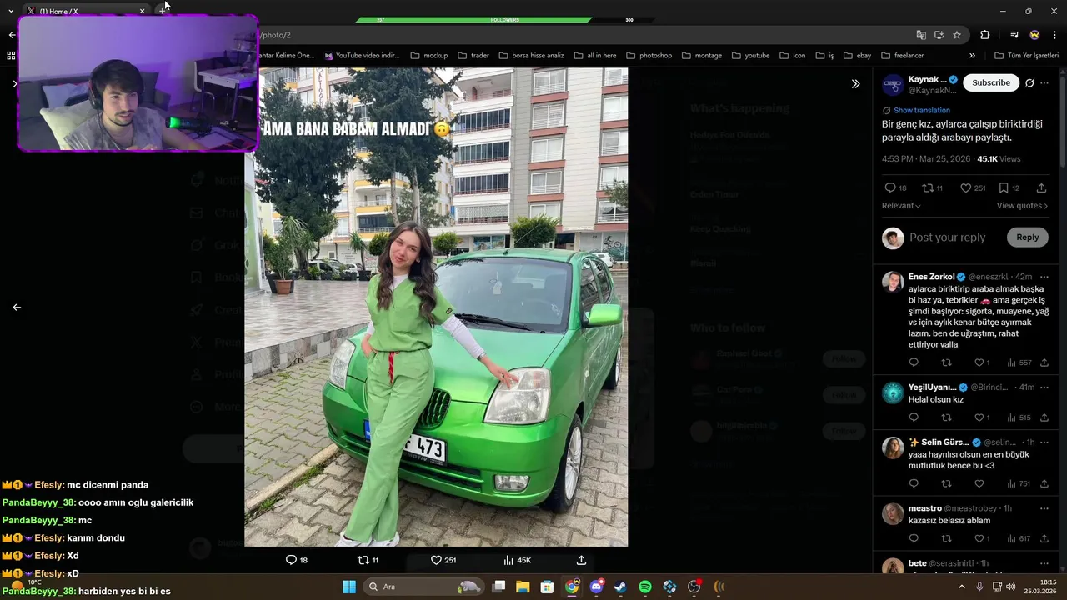Open the freelancer bookmark folder
The image size is (1067, 600).
click(902, 56)
